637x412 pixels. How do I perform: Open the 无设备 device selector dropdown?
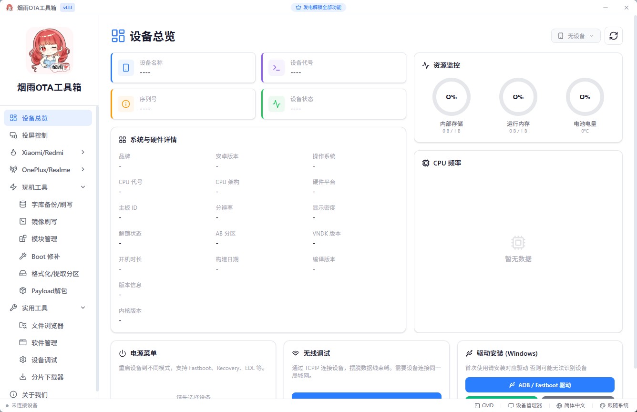[576, 36]
